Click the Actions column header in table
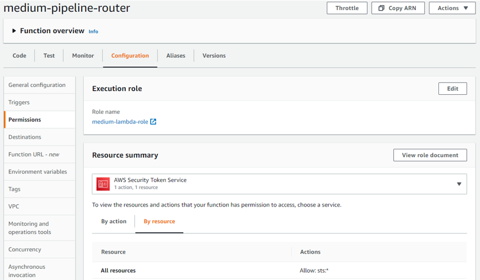Image resolution: width=480 pixels, height=280 pixels. 310,252
